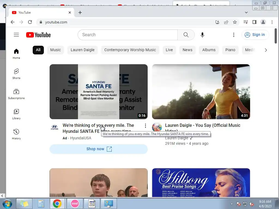This screenshot has height=209, width=279.
Task: Open Subscriptions from the sidebar
Action: 16,94
